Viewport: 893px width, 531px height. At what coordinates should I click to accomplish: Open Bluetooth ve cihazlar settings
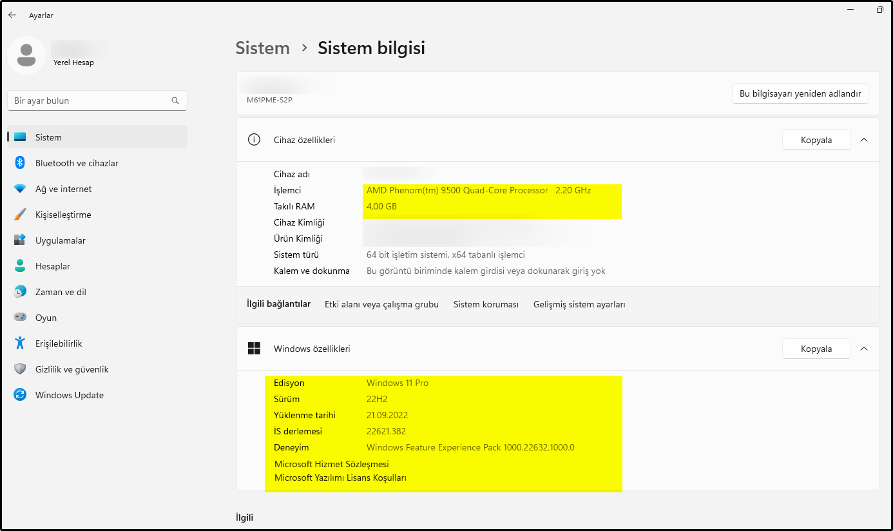[x=97, y=163]
